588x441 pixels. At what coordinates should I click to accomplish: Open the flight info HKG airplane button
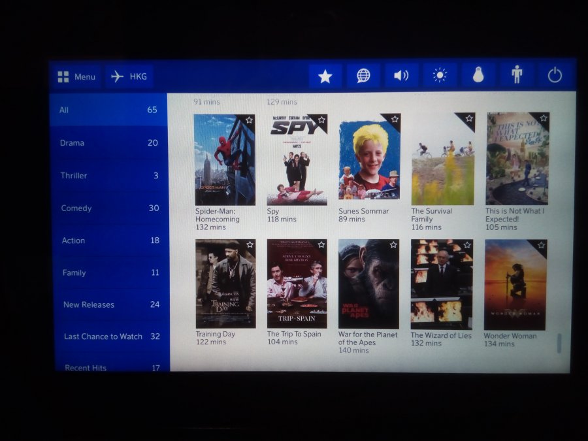(129, 77)
